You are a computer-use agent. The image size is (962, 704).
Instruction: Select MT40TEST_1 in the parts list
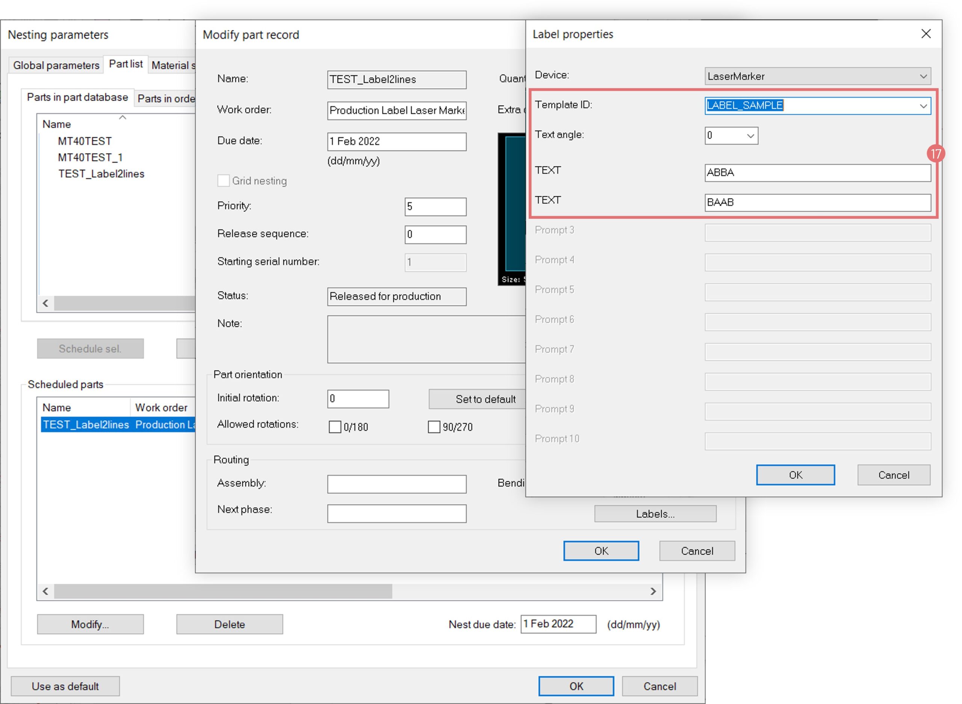(90, 158)
